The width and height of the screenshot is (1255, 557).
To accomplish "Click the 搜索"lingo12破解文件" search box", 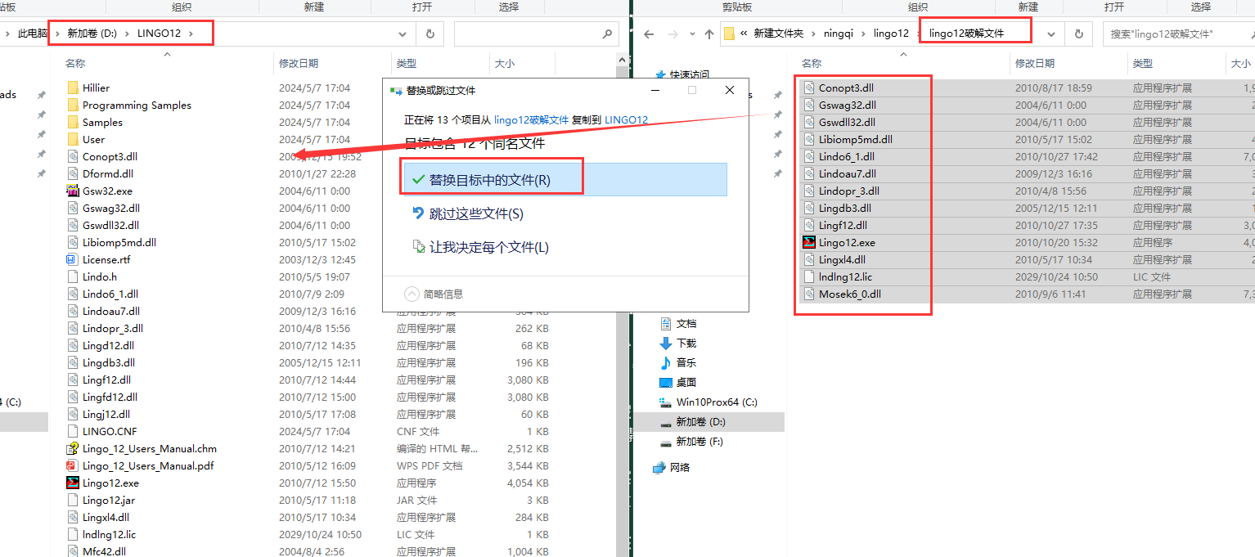I will pos(1178,34).
